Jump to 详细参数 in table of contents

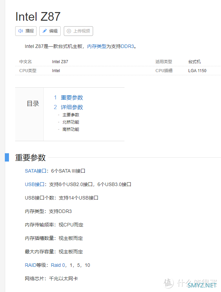tap(72, 107)
